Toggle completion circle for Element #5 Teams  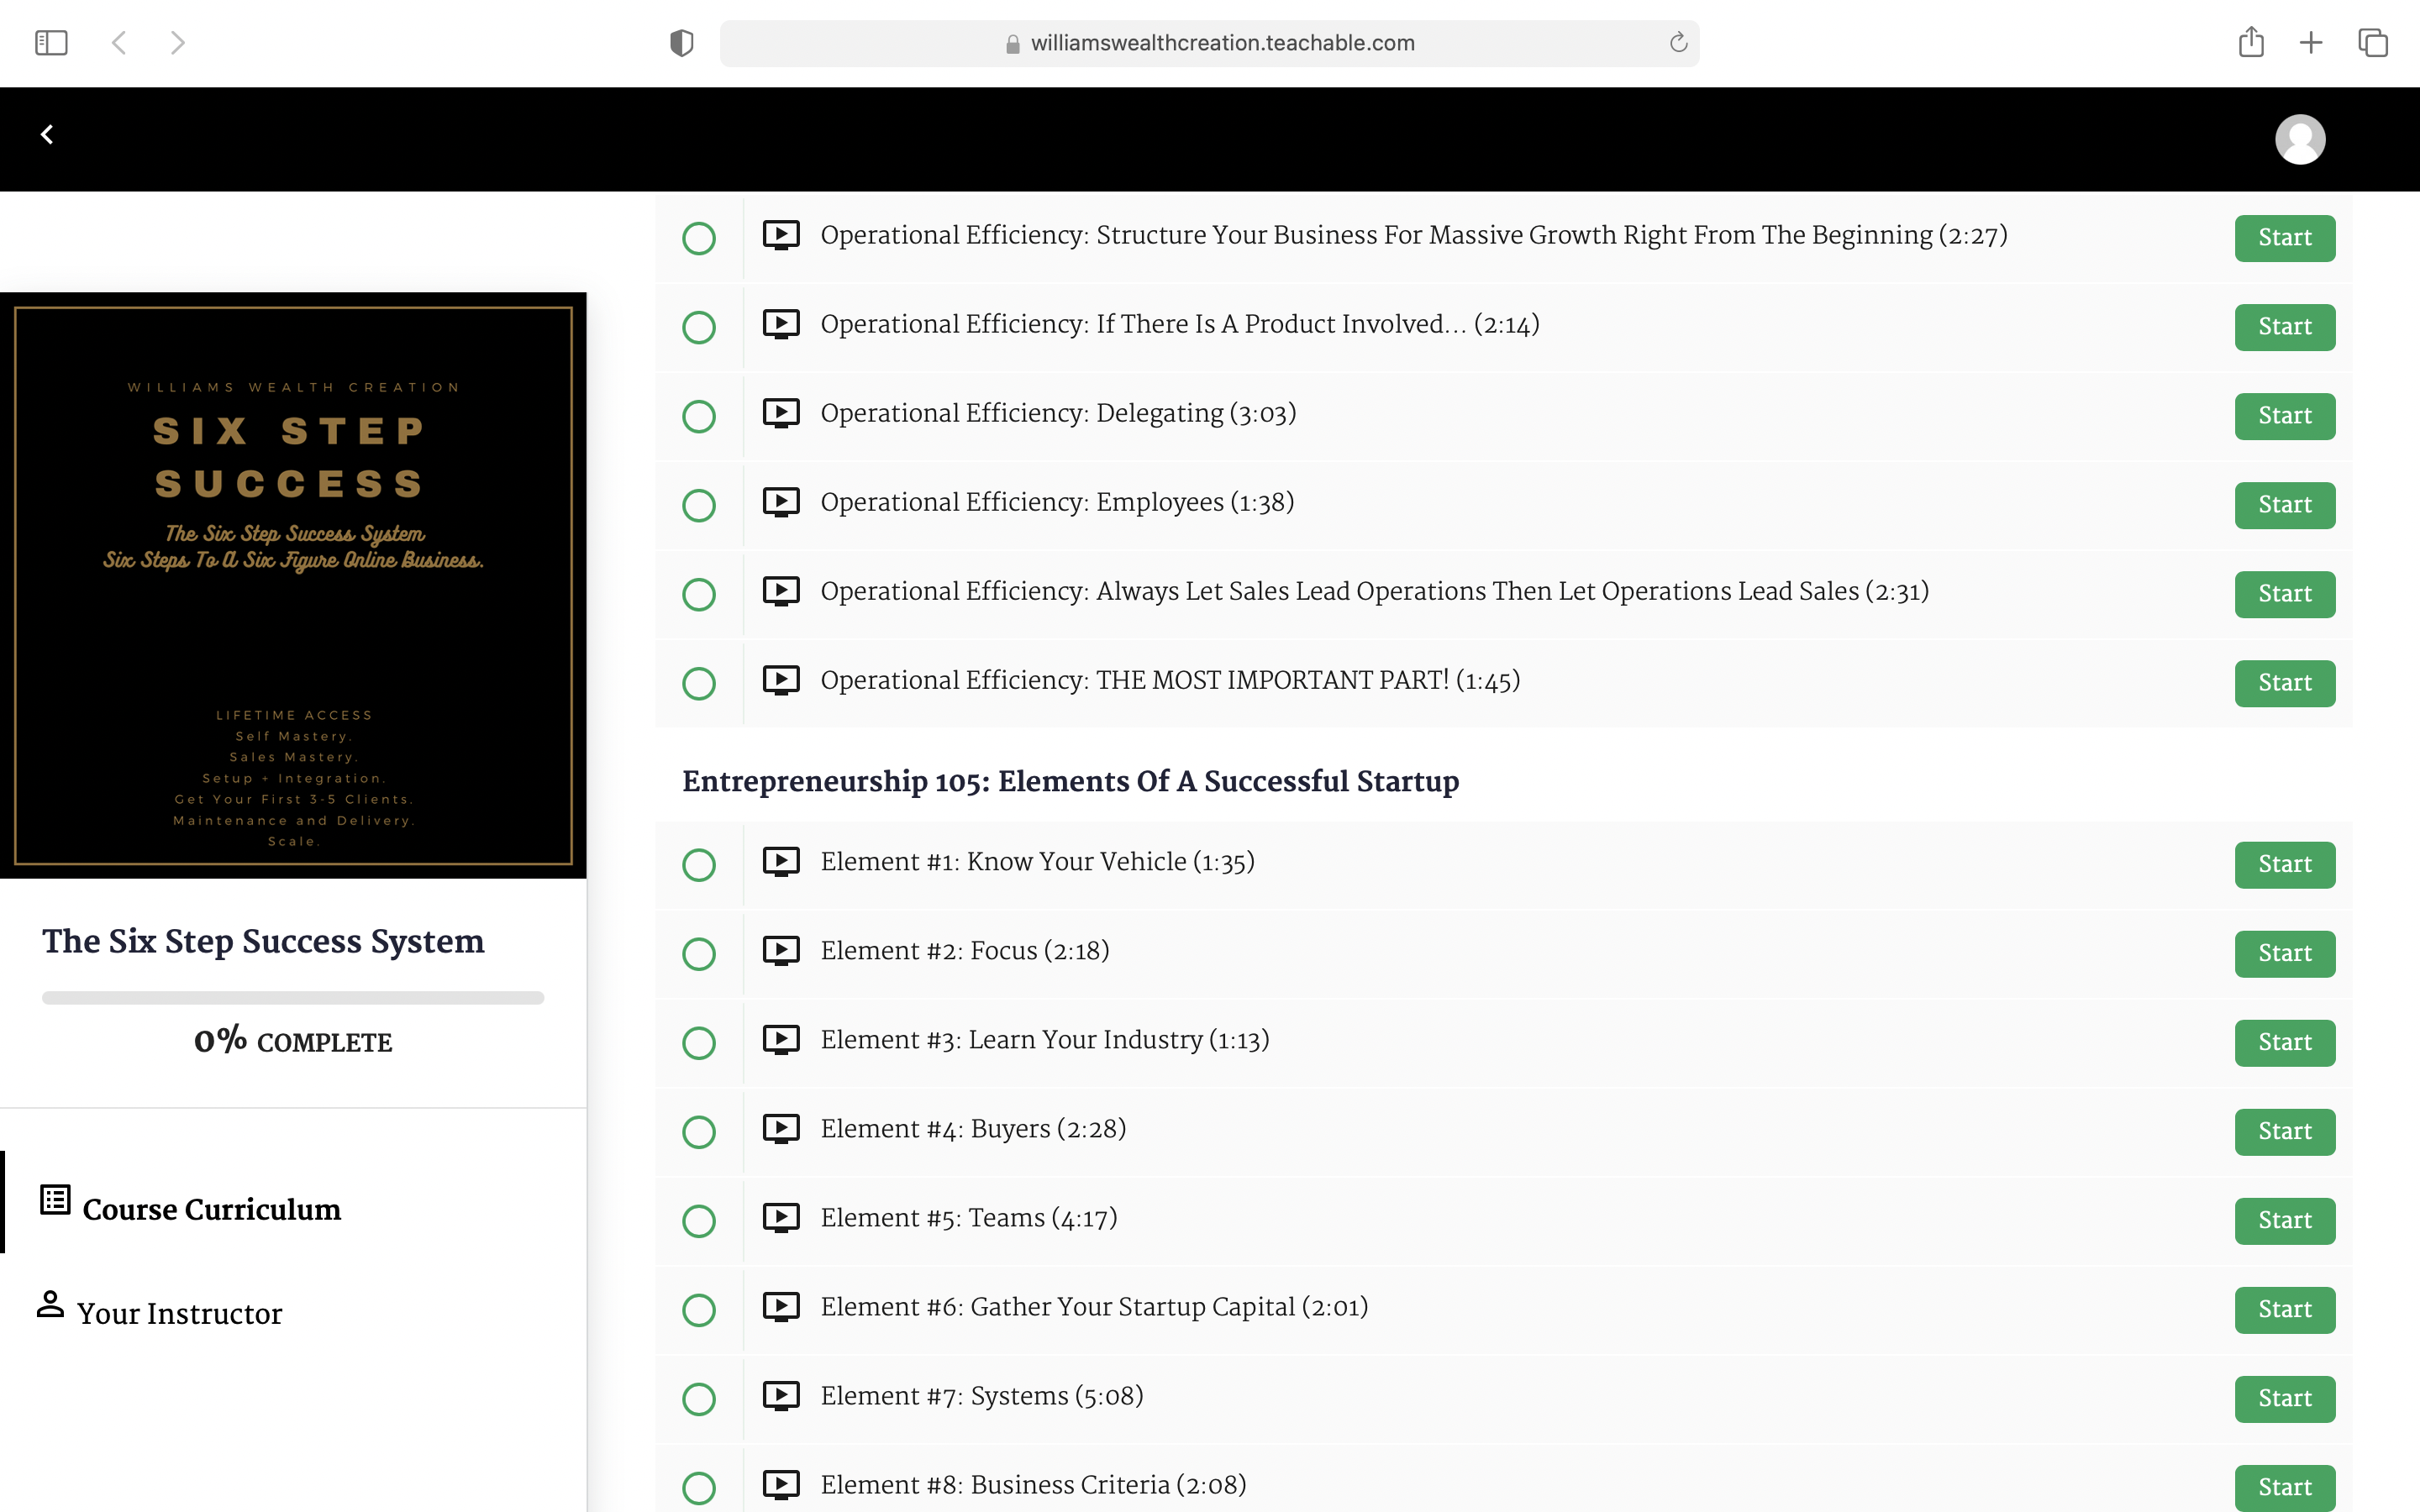click(x=699, y=1221)
